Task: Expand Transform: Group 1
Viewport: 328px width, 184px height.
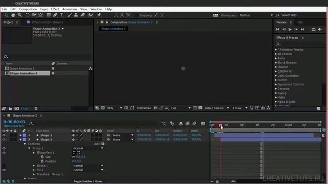Action: point(34,174)
